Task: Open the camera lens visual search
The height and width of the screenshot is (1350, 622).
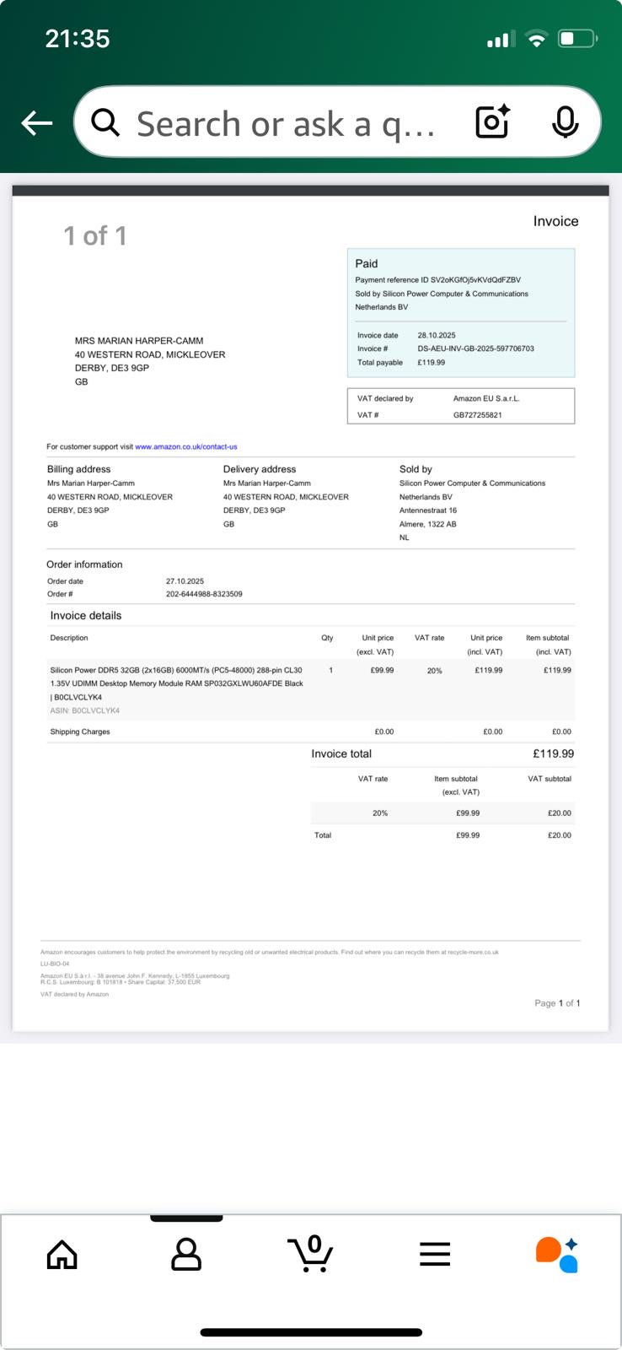Action: pyautogui.click(x=493, y=122)
